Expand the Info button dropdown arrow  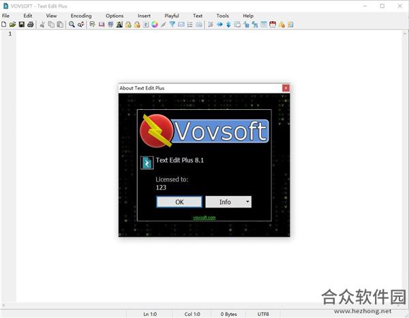pos(247,202)
